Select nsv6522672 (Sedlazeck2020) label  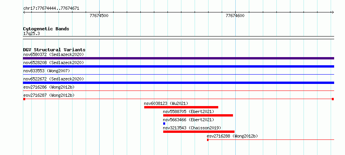click(53, 79)
